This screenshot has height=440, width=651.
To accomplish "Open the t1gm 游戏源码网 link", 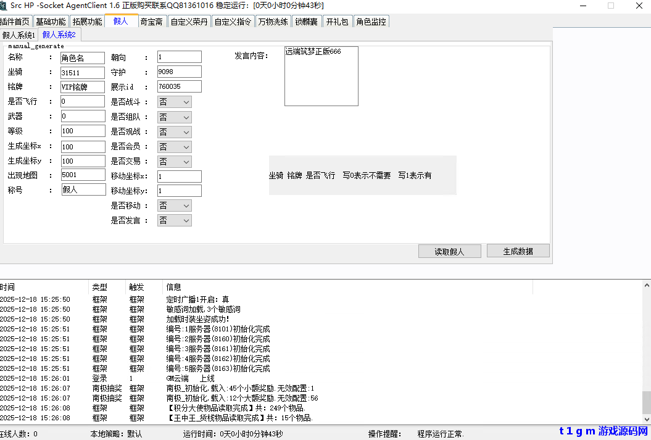I will pos(604,432).
